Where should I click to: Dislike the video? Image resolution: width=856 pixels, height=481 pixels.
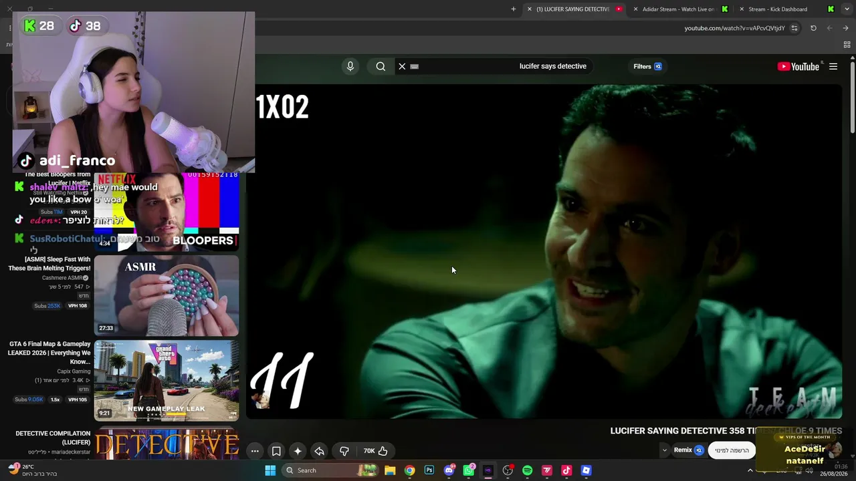click(x=344, y=451)
